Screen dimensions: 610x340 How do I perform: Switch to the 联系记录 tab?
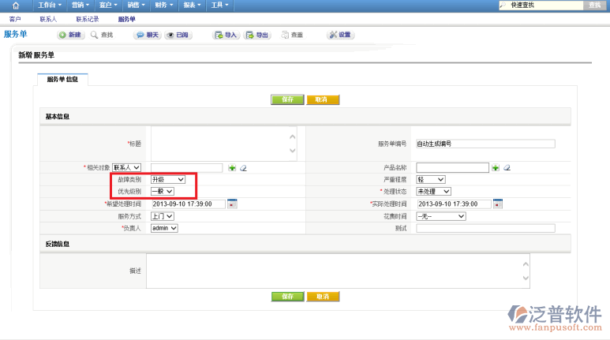coord(88,18)
